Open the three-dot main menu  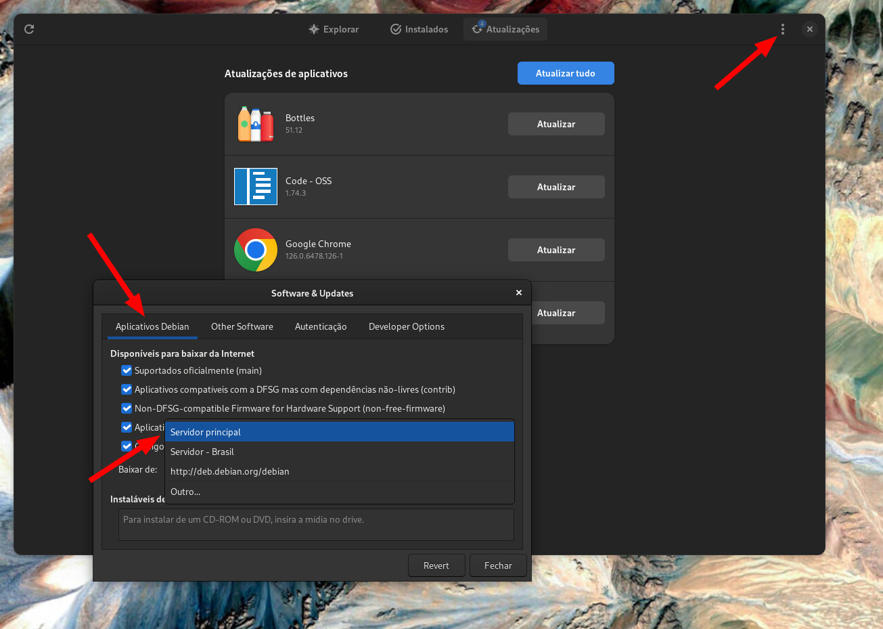point(783,29)
